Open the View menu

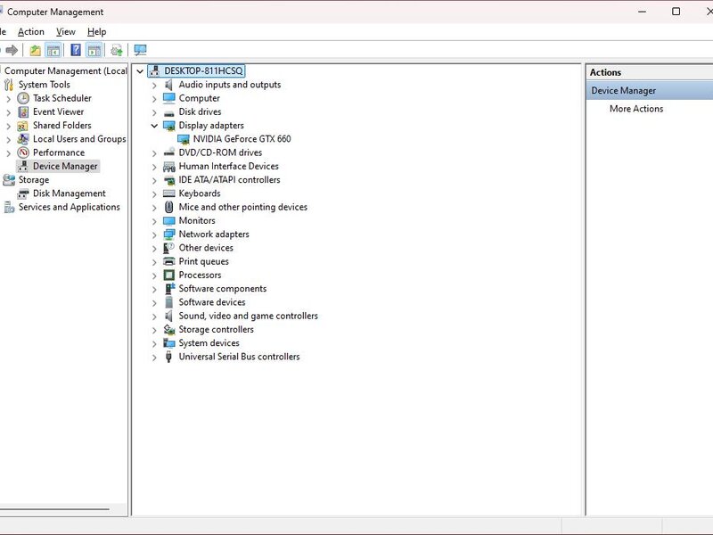coord(66,32)
